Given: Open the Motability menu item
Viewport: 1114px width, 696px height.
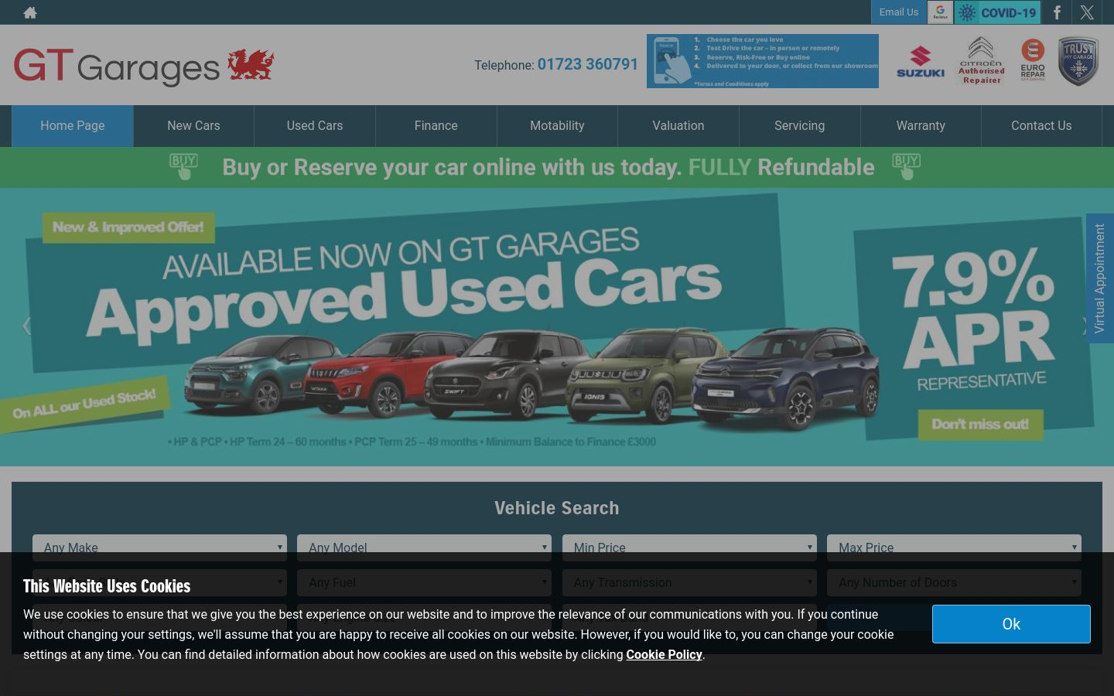Looking at the screenshot, I should click(557, 126).
